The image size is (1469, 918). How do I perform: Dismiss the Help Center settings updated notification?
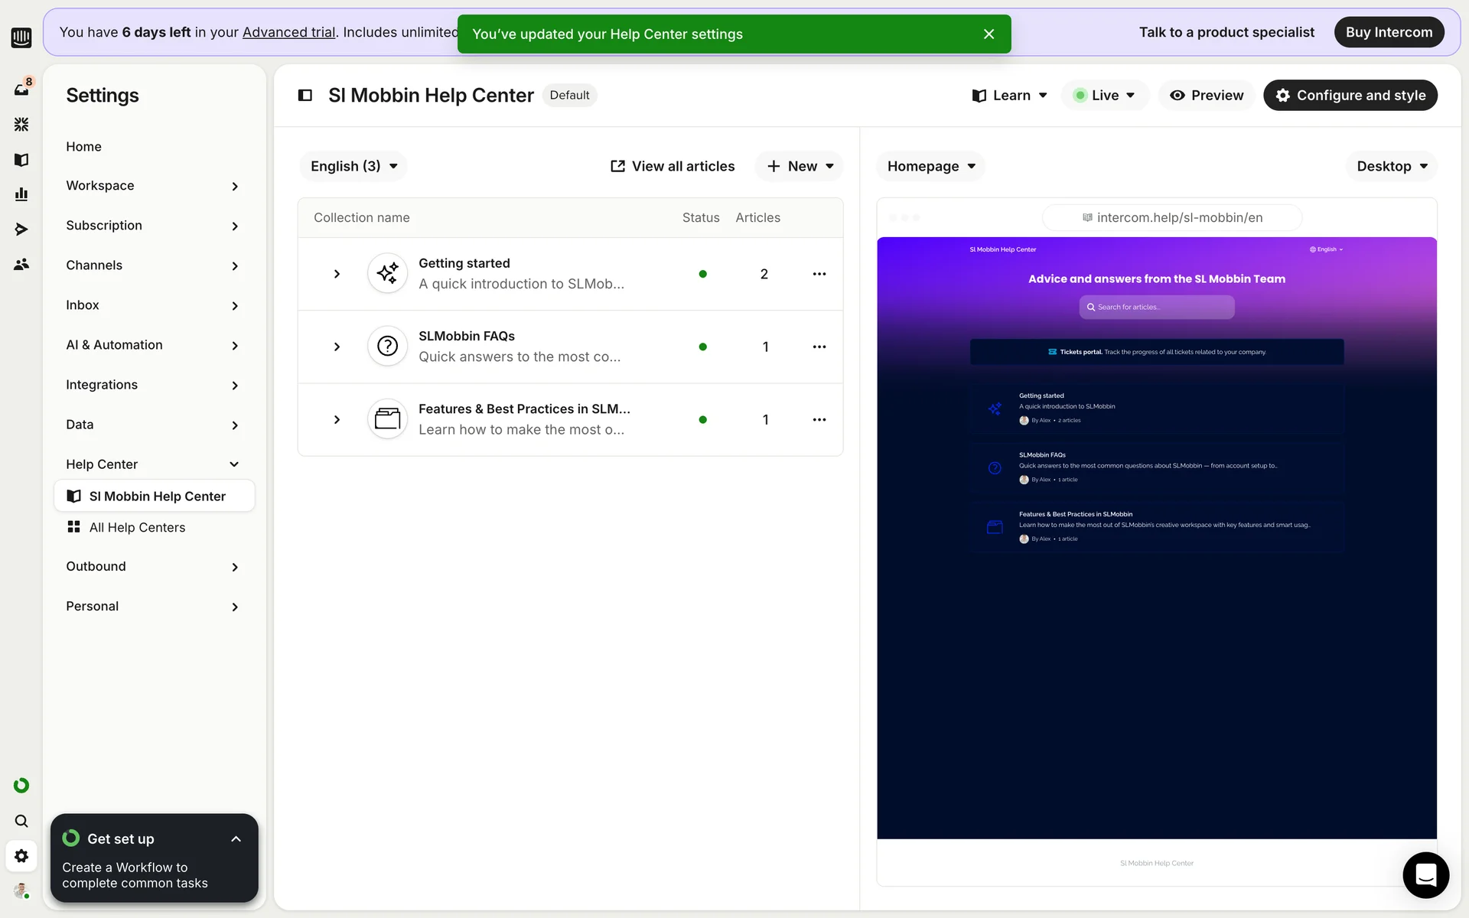(989, 34)
